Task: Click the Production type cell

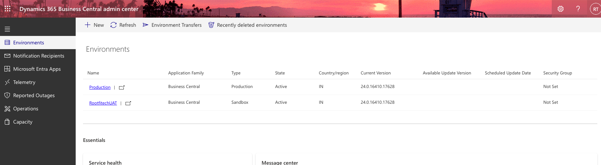Action: point(242,87)
